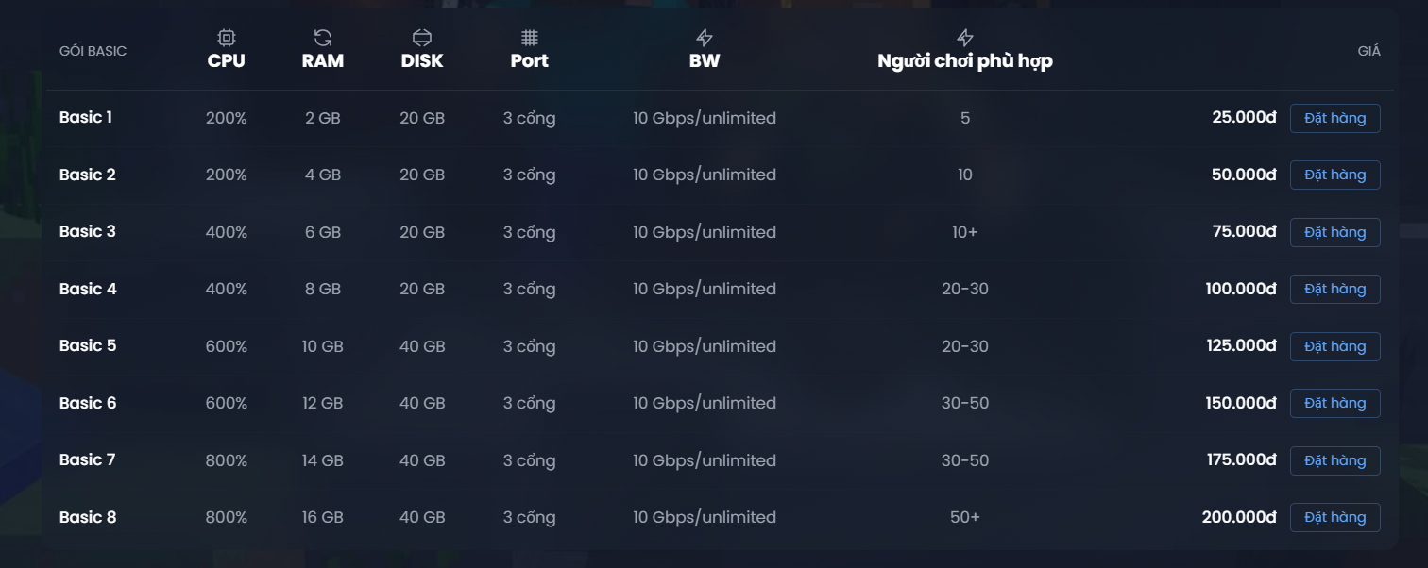Click the BW lightning bolt icon
The image size is (1428, 568).
pos(705,38)
